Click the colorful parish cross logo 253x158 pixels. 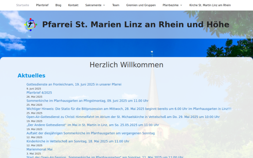(x=31, y=24)
